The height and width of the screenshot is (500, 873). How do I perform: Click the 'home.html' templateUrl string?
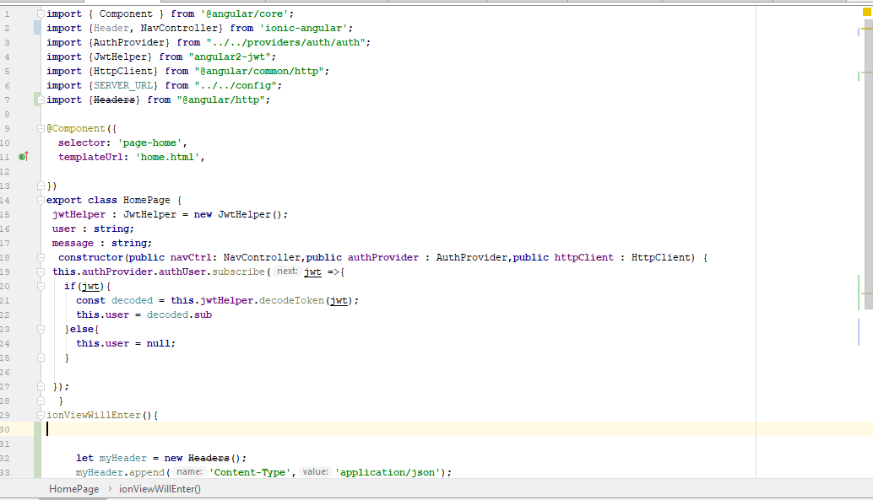(x=167, y=157)
